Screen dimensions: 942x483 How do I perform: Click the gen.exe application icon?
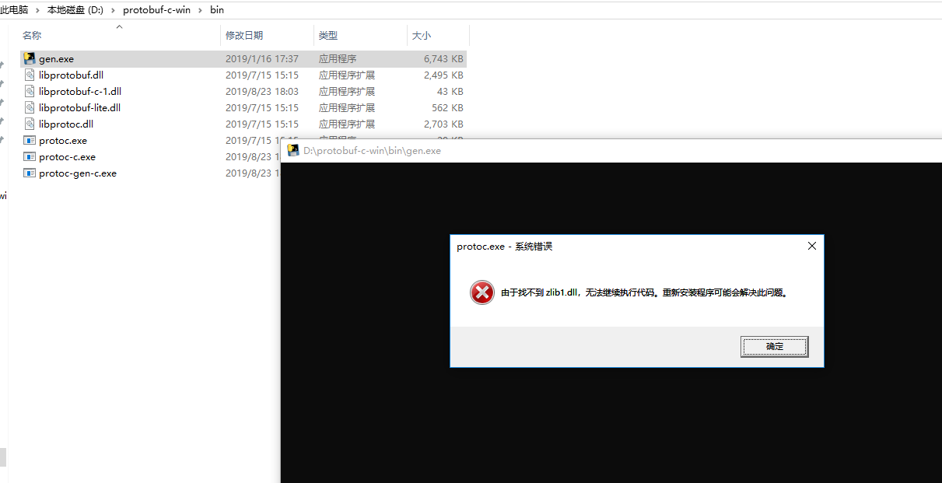pyautogui.click(x=30, y=58)
